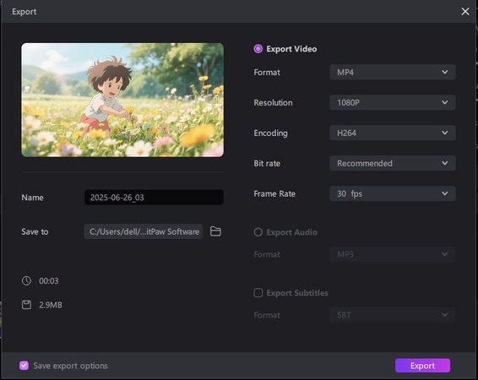Click the clock duration icon

(x=26, y=280)
